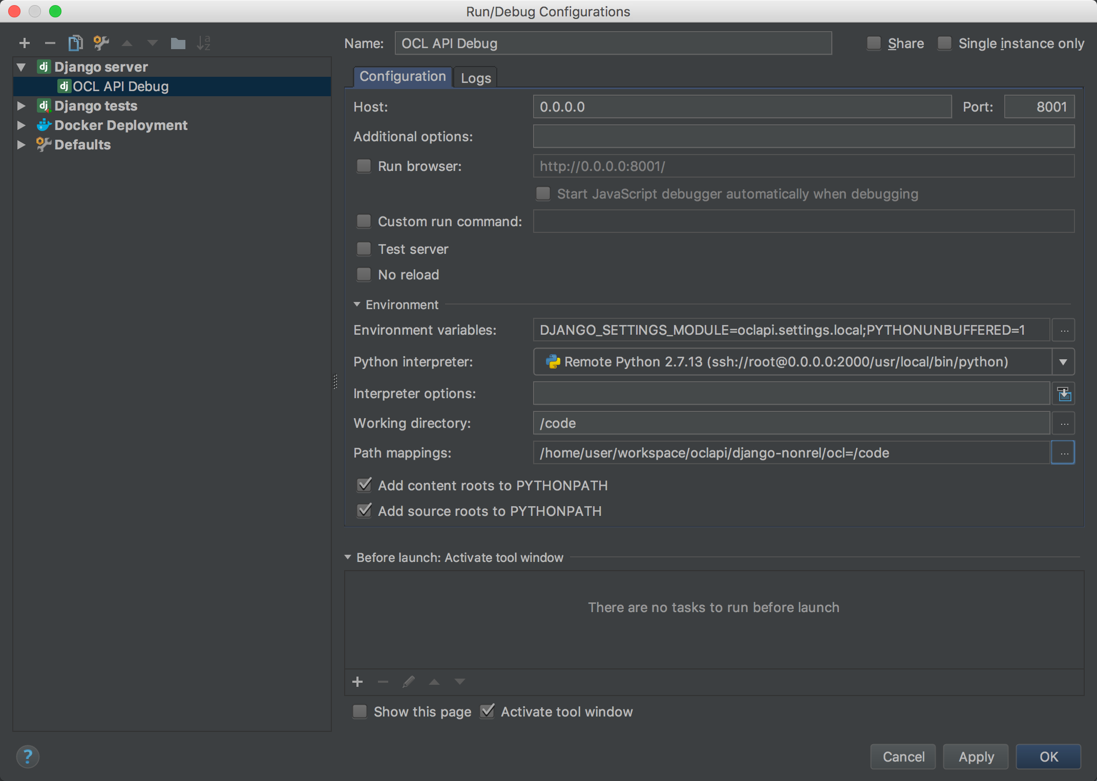Select the OCL API Debug configuration
1097x781 pixels.
tap(120, 86)
